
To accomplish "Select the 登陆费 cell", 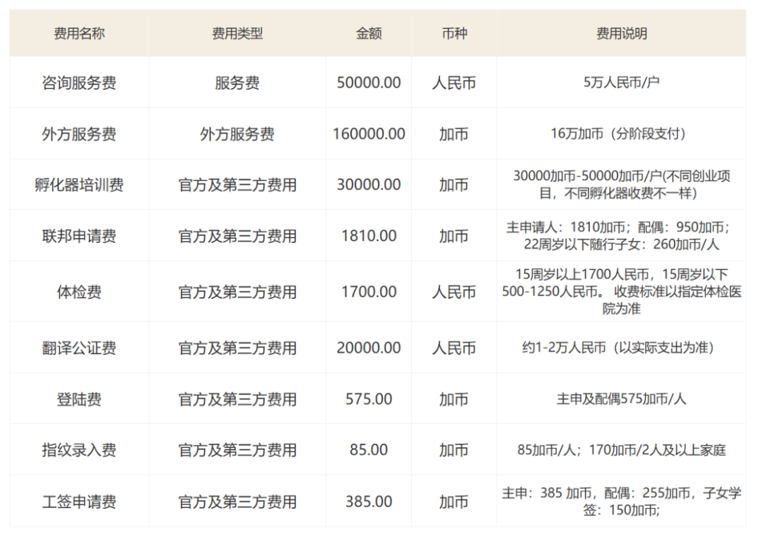I will 79,399.
